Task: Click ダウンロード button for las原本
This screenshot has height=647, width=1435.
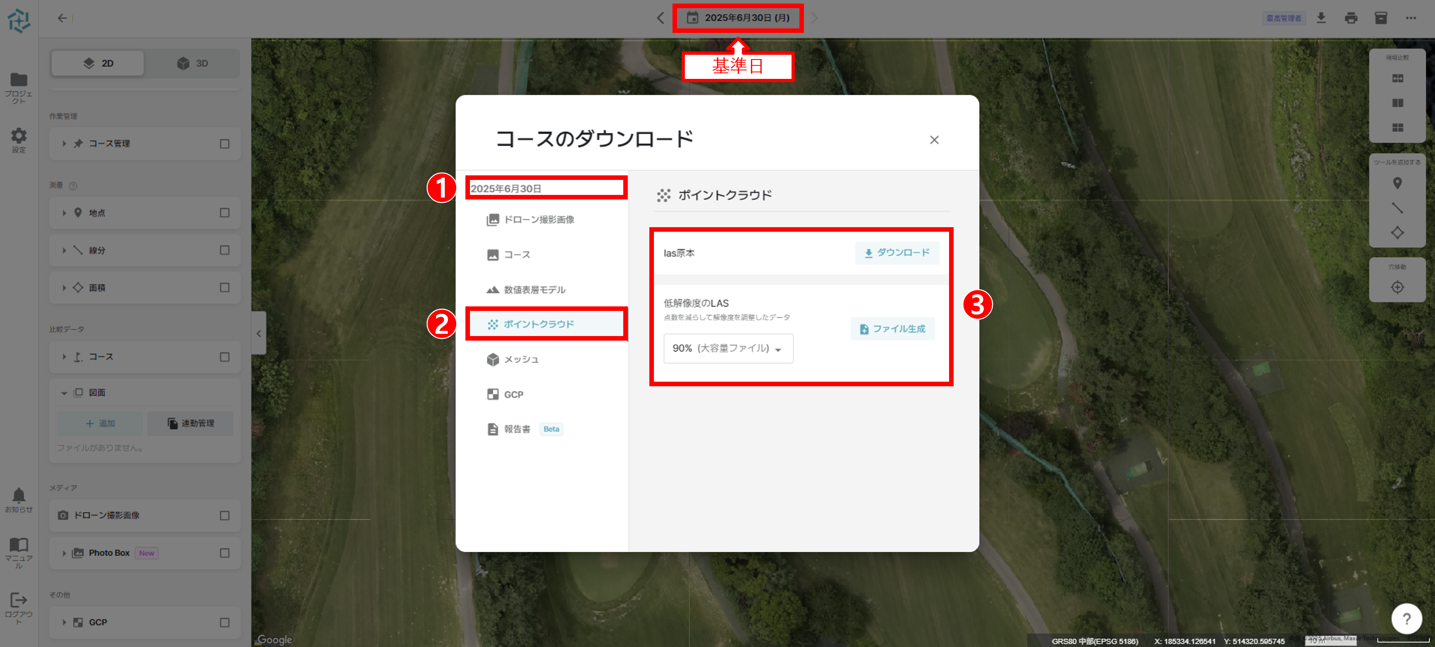Action: pyautogui.click(x=897, y=253)
